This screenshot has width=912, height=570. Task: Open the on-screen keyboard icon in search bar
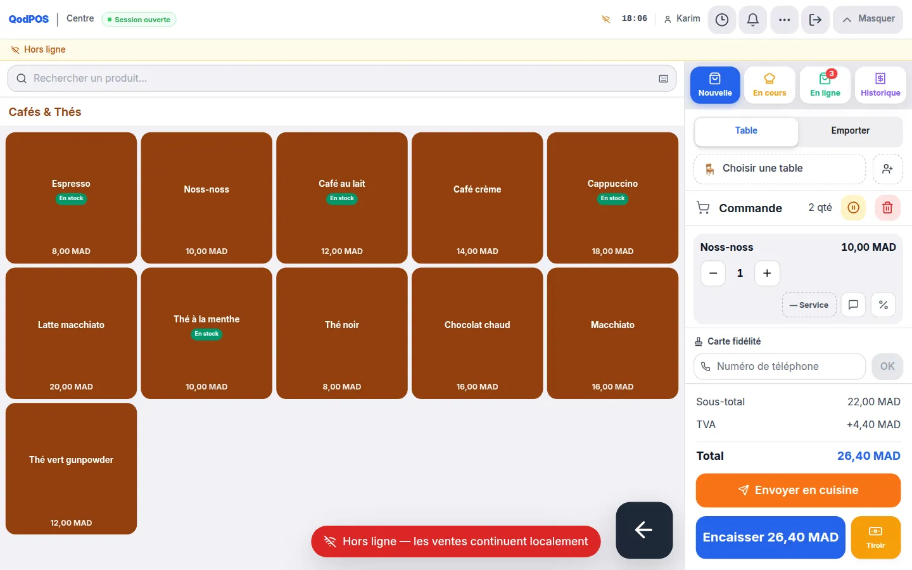click(663, 79)
